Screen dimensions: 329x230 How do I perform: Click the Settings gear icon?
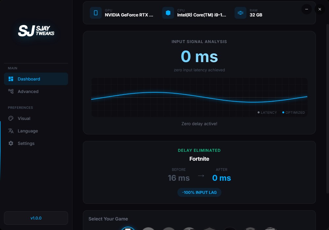[11, 143]
